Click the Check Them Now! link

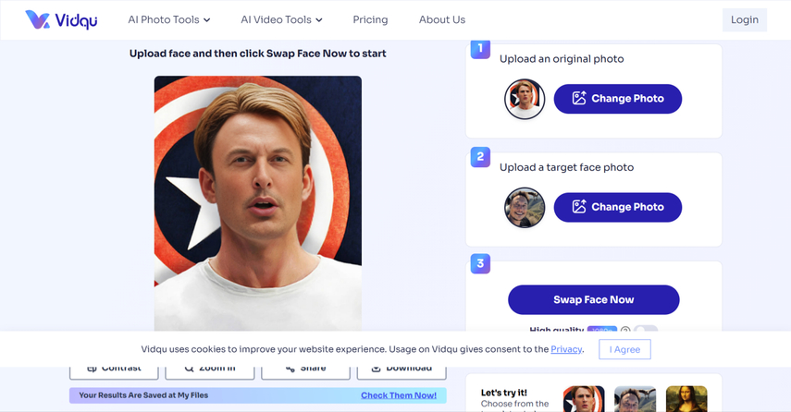coord(399,395)
